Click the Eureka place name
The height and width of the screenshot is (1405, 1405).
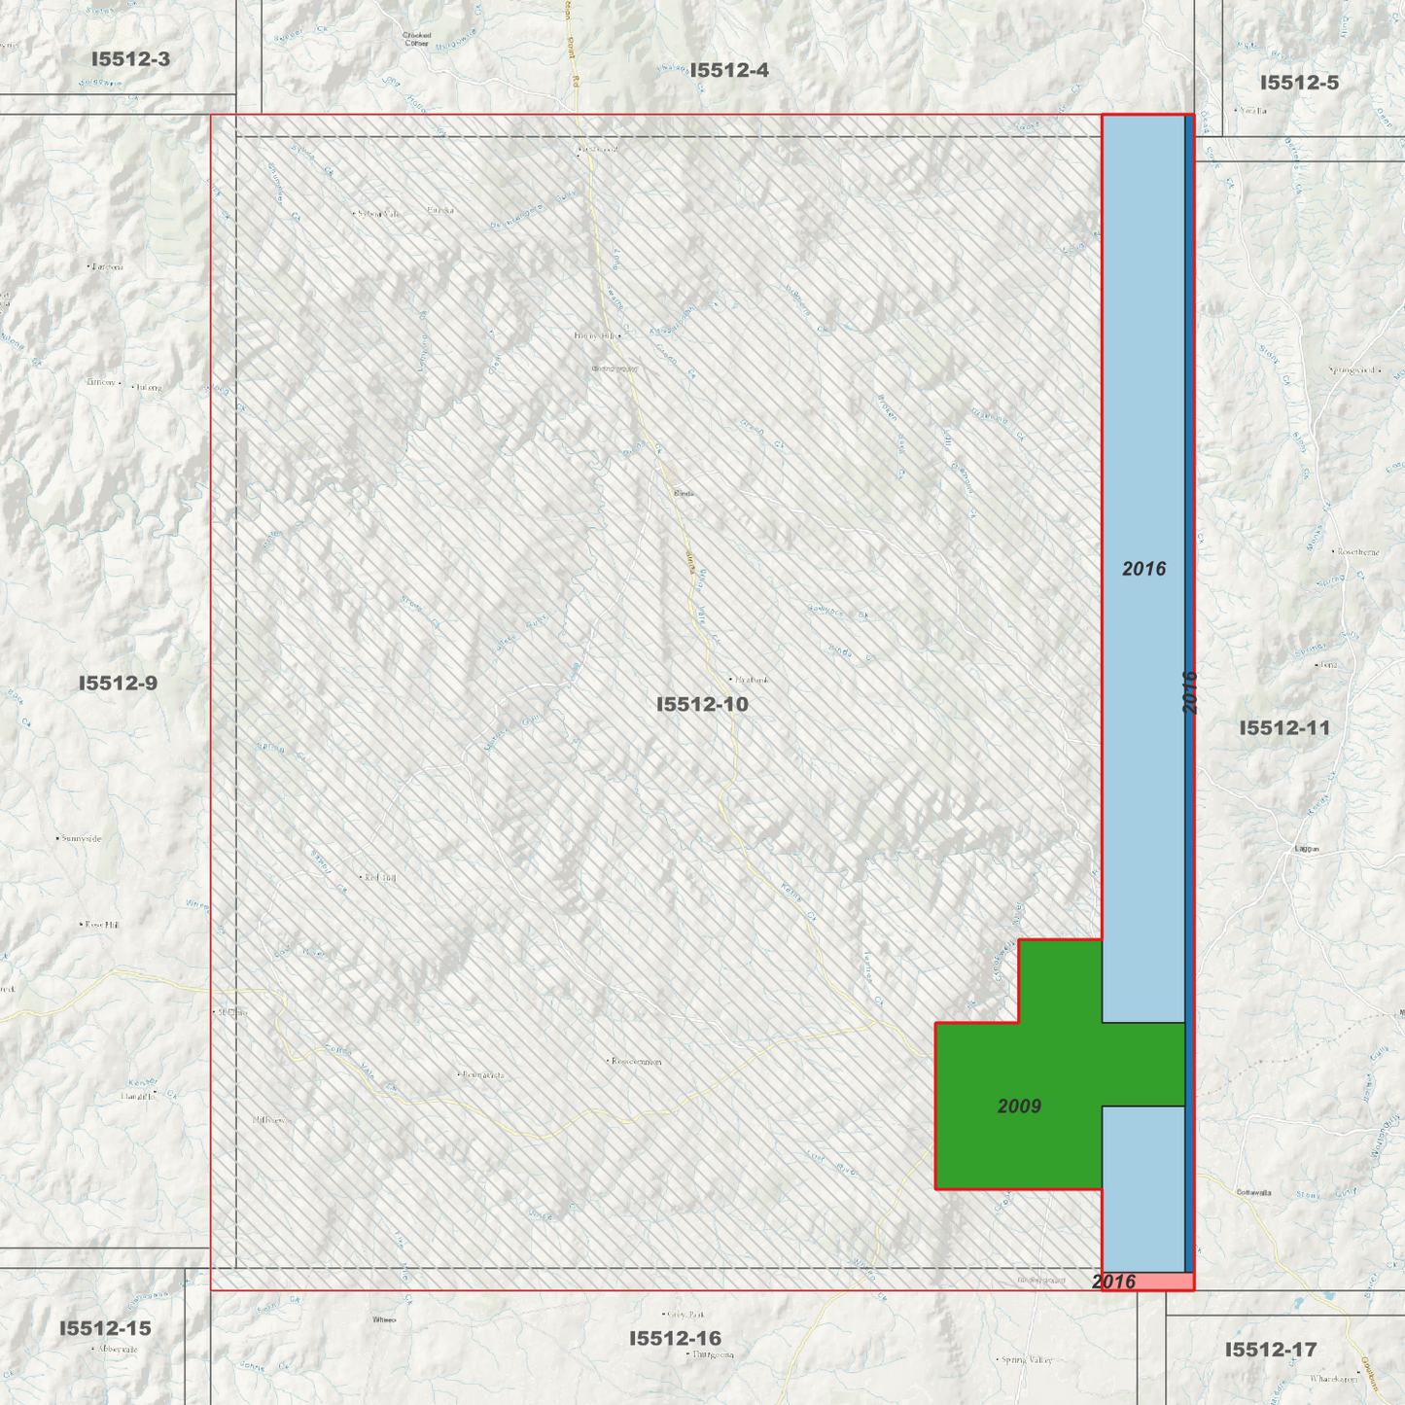(x=440, y=210)
